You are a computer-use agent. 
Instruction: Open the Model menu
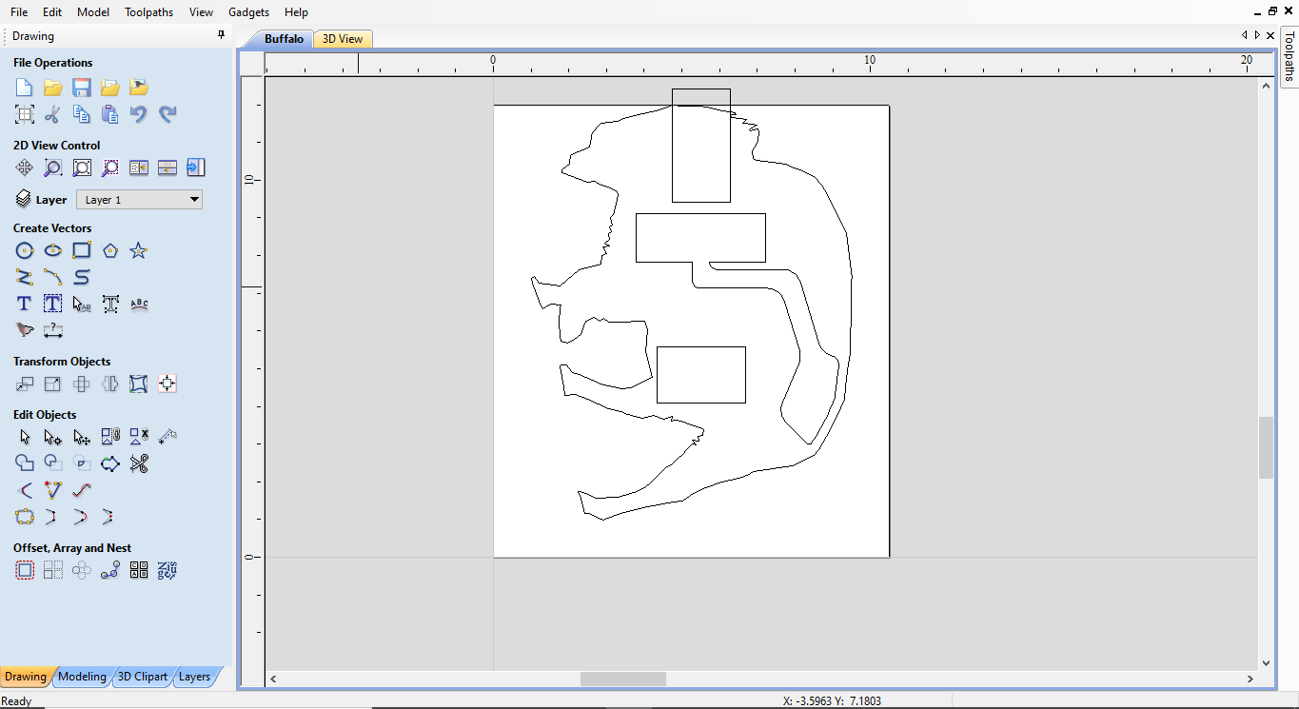tap(93, 12)
